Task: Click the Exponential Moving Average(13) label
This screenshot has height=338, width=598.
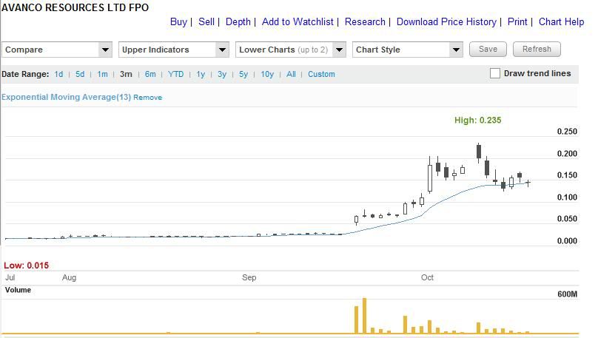Action: tap(66, 97)
